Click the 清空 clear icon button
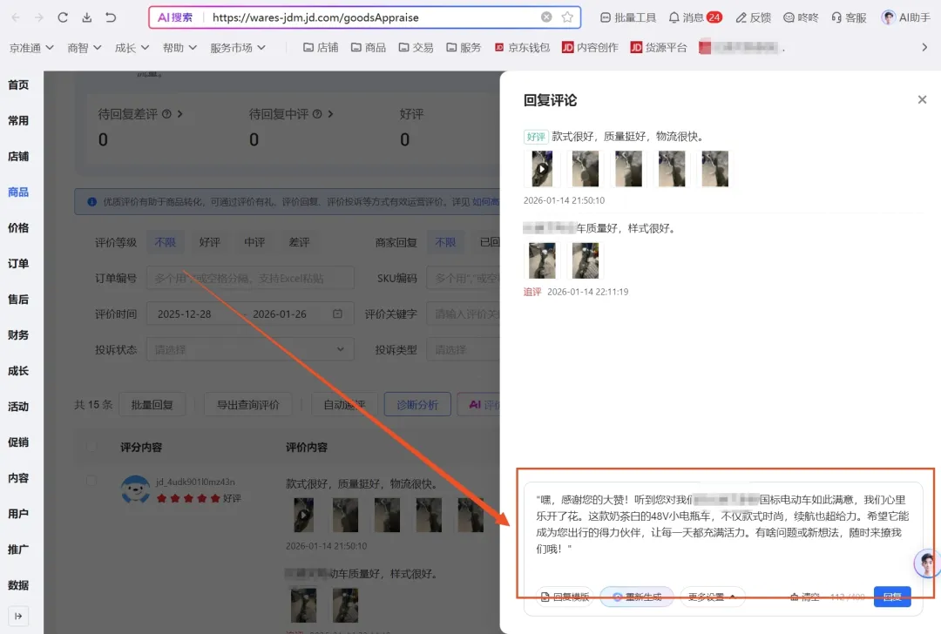Screen dimensions: 941x634 pos(804,597)
